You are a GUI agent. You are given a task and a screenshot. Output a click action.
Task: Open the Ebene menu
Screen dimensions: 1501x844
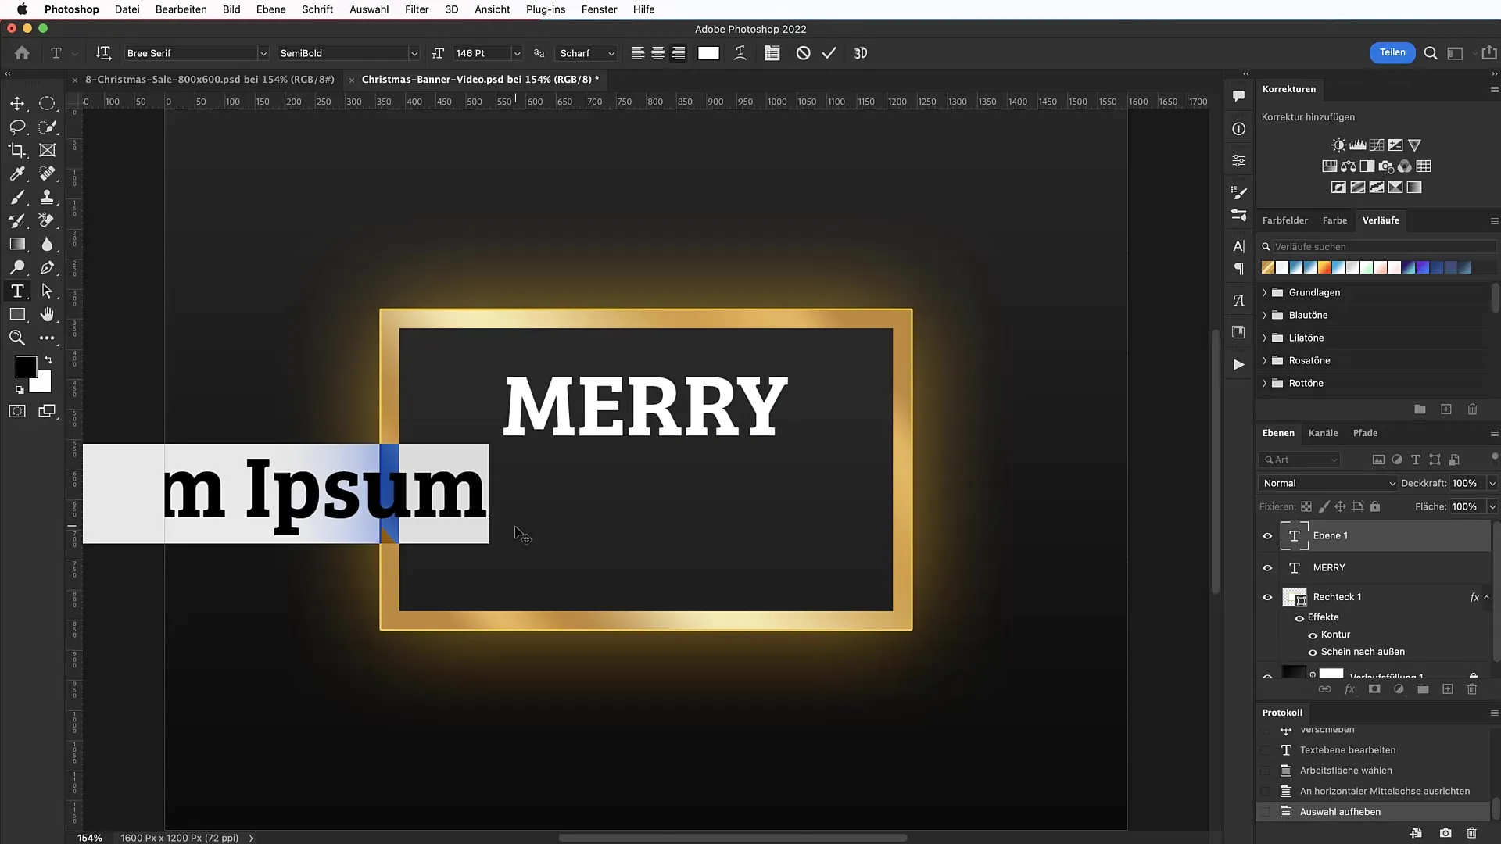271,9
